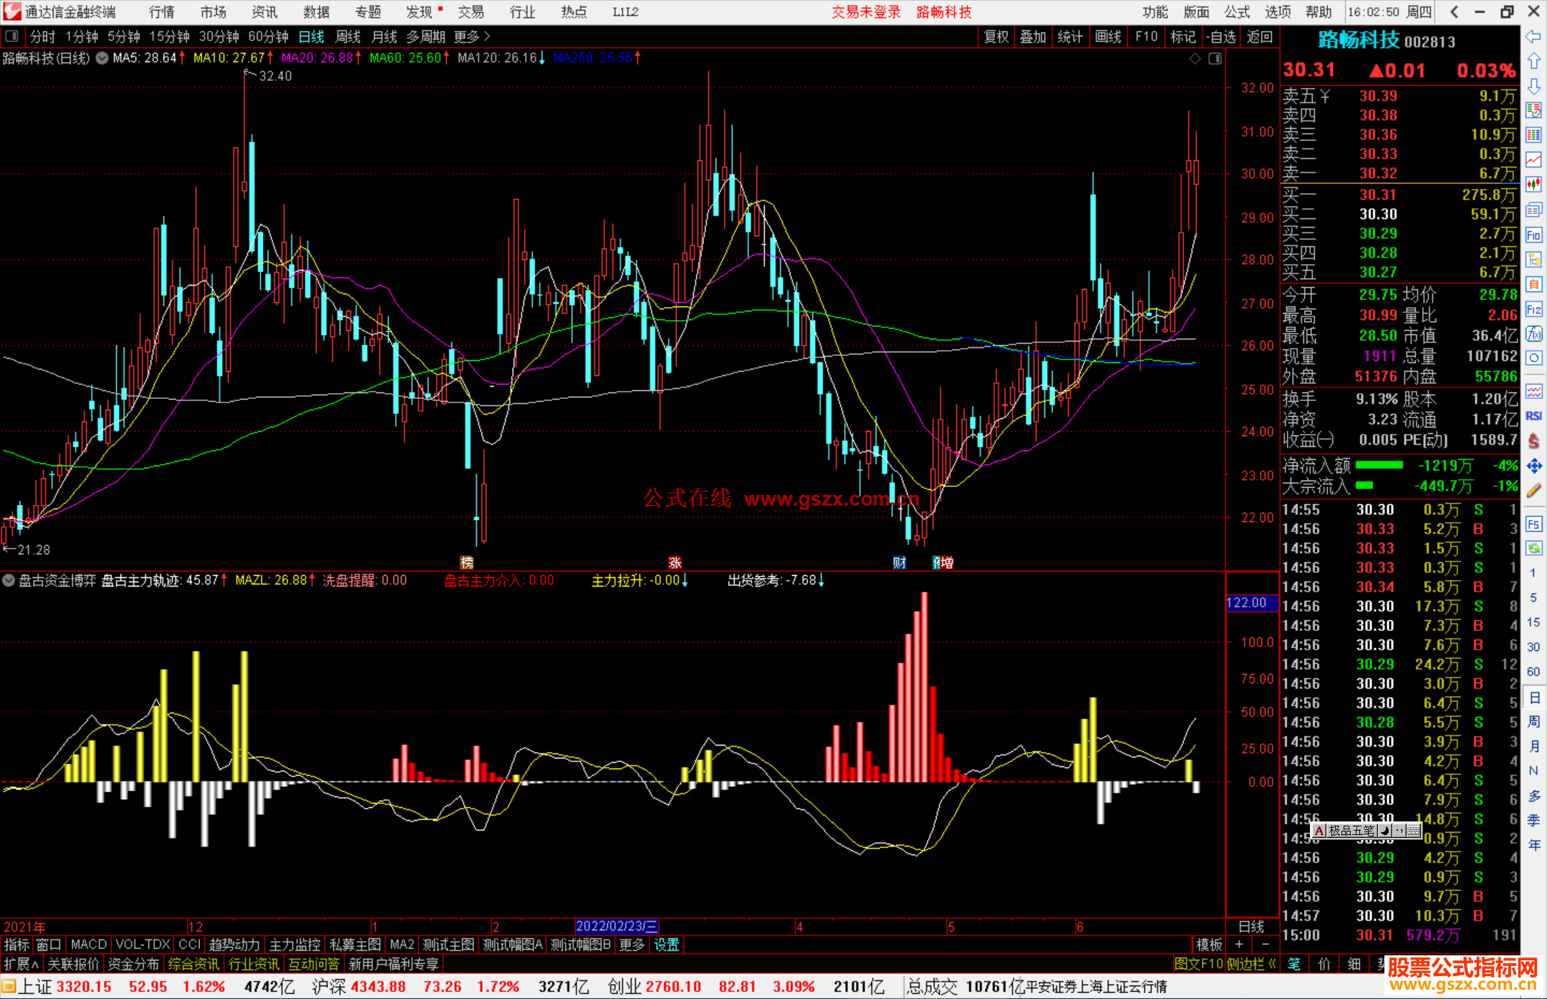This screenshot has width=1547, height=999.
Task: Open 图文F10 at bottom right
Action: (x=1199, y=965)
